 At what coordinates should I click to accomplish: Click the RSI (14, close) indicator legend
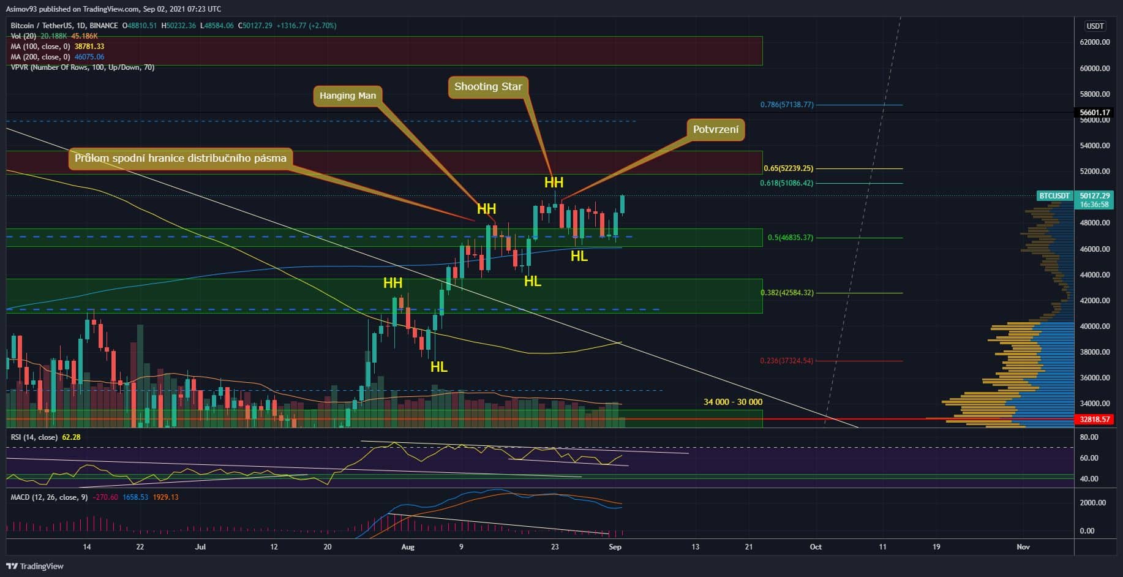coord(34,437)
